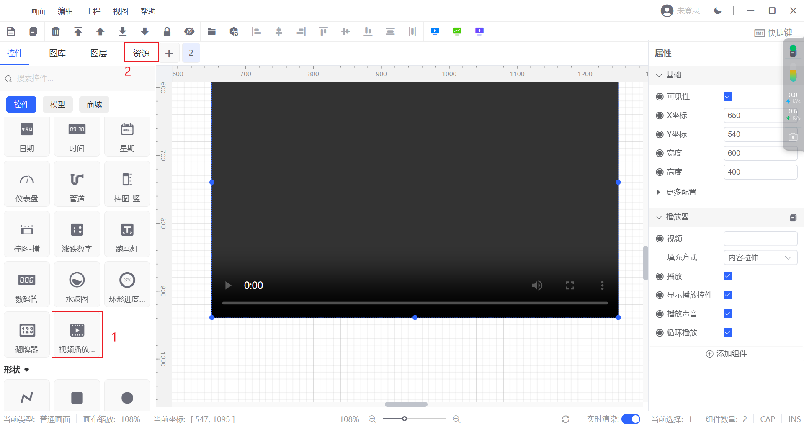Select the 视频播放 video player widget
804x427 pixels.
tap(77, 335)
